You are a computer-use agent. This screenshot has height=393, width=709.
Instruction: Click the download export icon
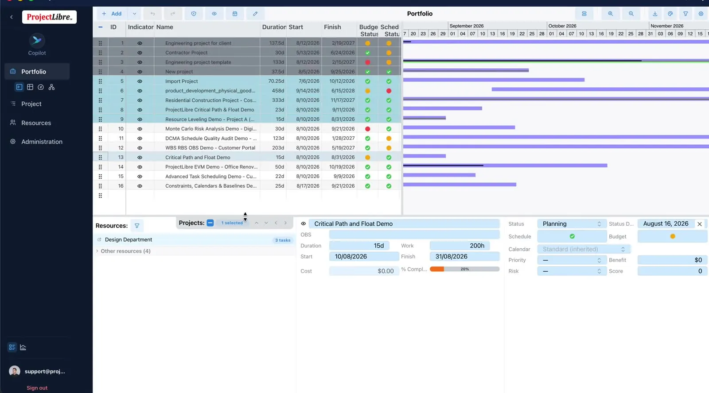point(655,14)
